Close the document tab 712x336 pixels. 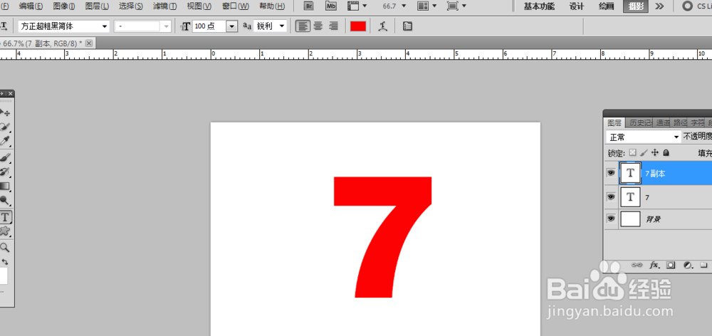coord(89,43)
